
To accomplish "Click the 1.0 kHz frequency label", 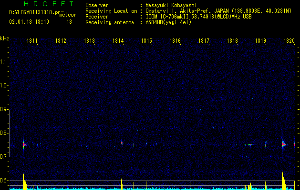I will point(4,85).
